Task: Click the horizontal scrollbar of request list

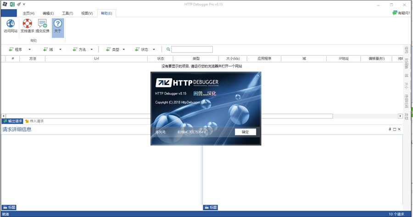Action: point(184,116)
